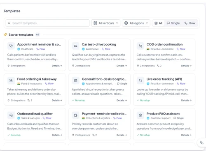Screen dimensions: 206x154
Task: Click the floating phone call button
Action: tap(201, 143)
